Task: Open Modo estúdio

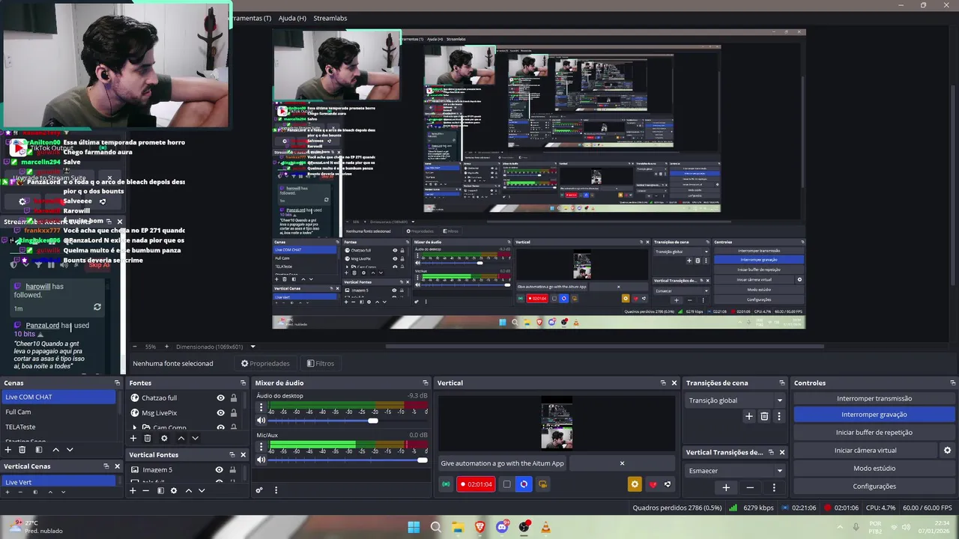Action: click(874, 468)
